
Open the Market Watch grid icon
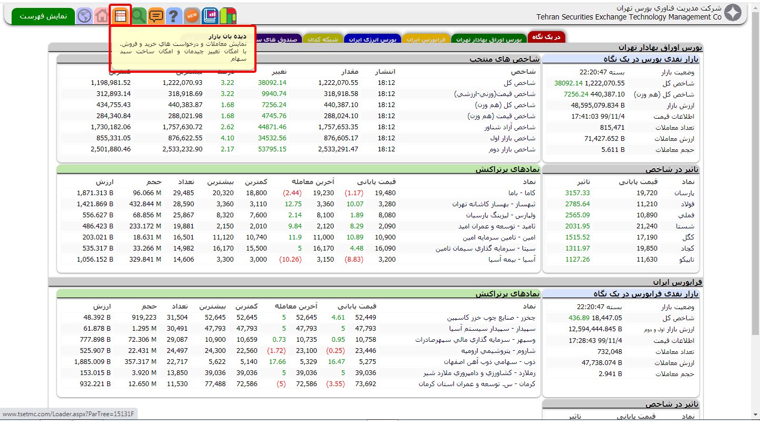pyautogui.click(x=120, y=16)
